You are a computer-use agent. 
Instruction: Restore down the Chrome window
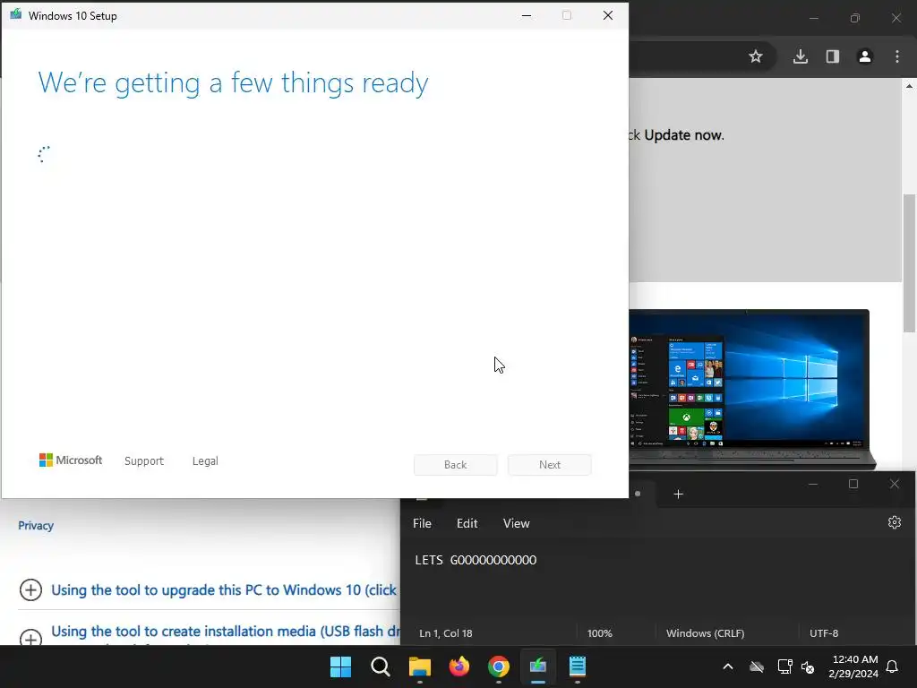[855, 18]
